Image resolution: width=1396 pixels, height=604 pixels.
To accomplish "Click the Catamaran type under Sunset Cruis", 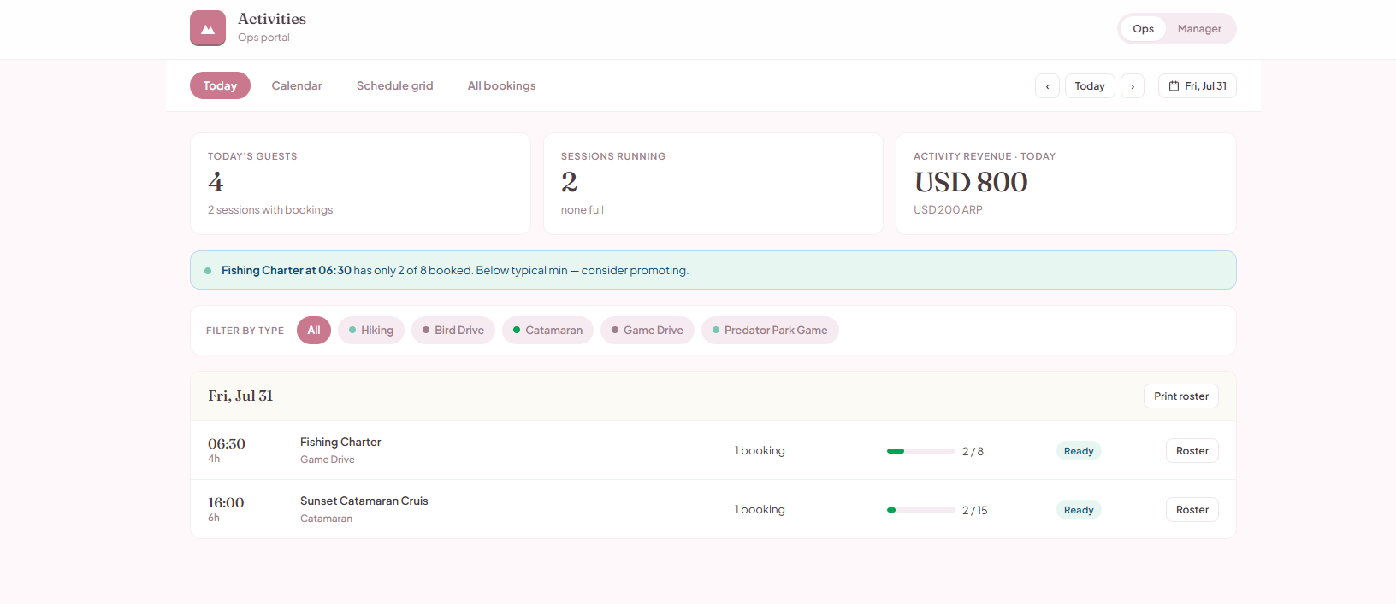I will tap(326, 519).
